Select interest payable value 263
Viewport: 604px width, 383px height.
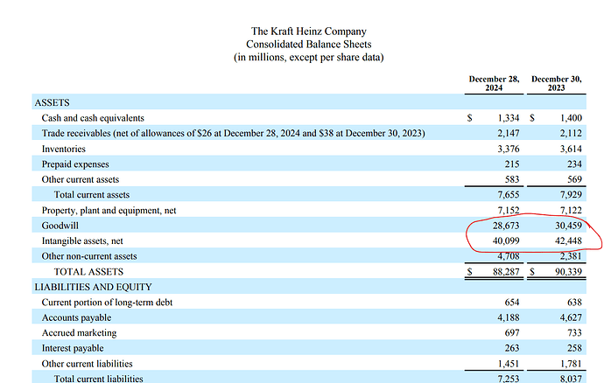[x=512, y=348]
